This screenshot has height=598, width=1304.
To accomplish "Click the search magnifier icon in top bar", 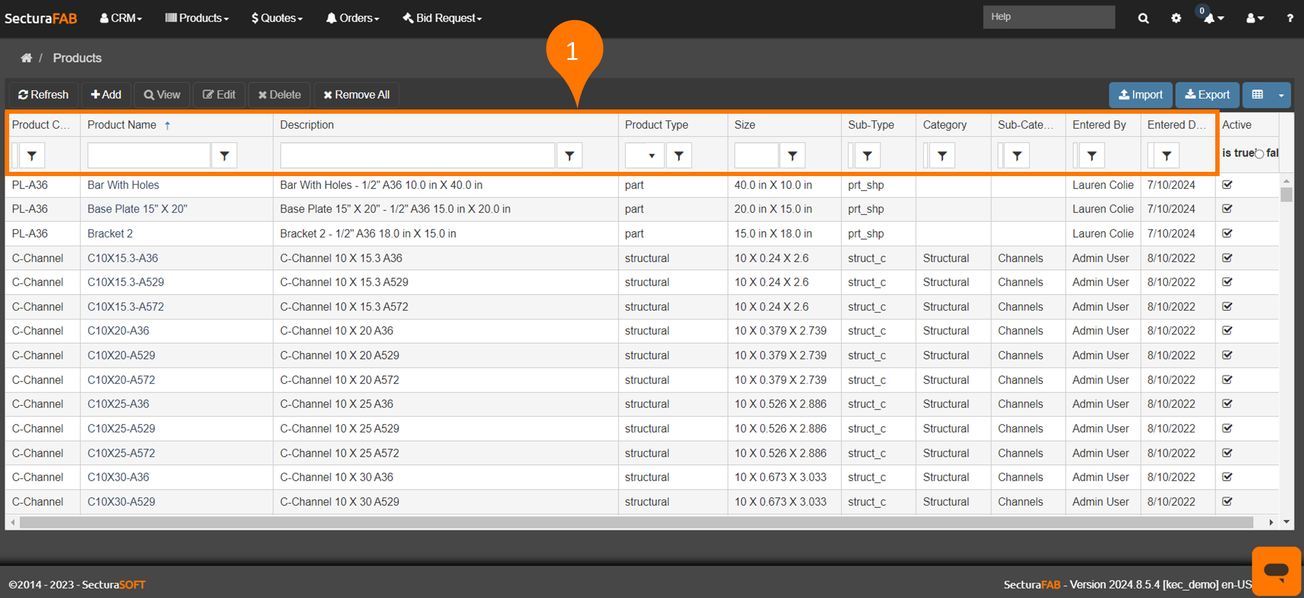I will click(x=1143, y=18).
